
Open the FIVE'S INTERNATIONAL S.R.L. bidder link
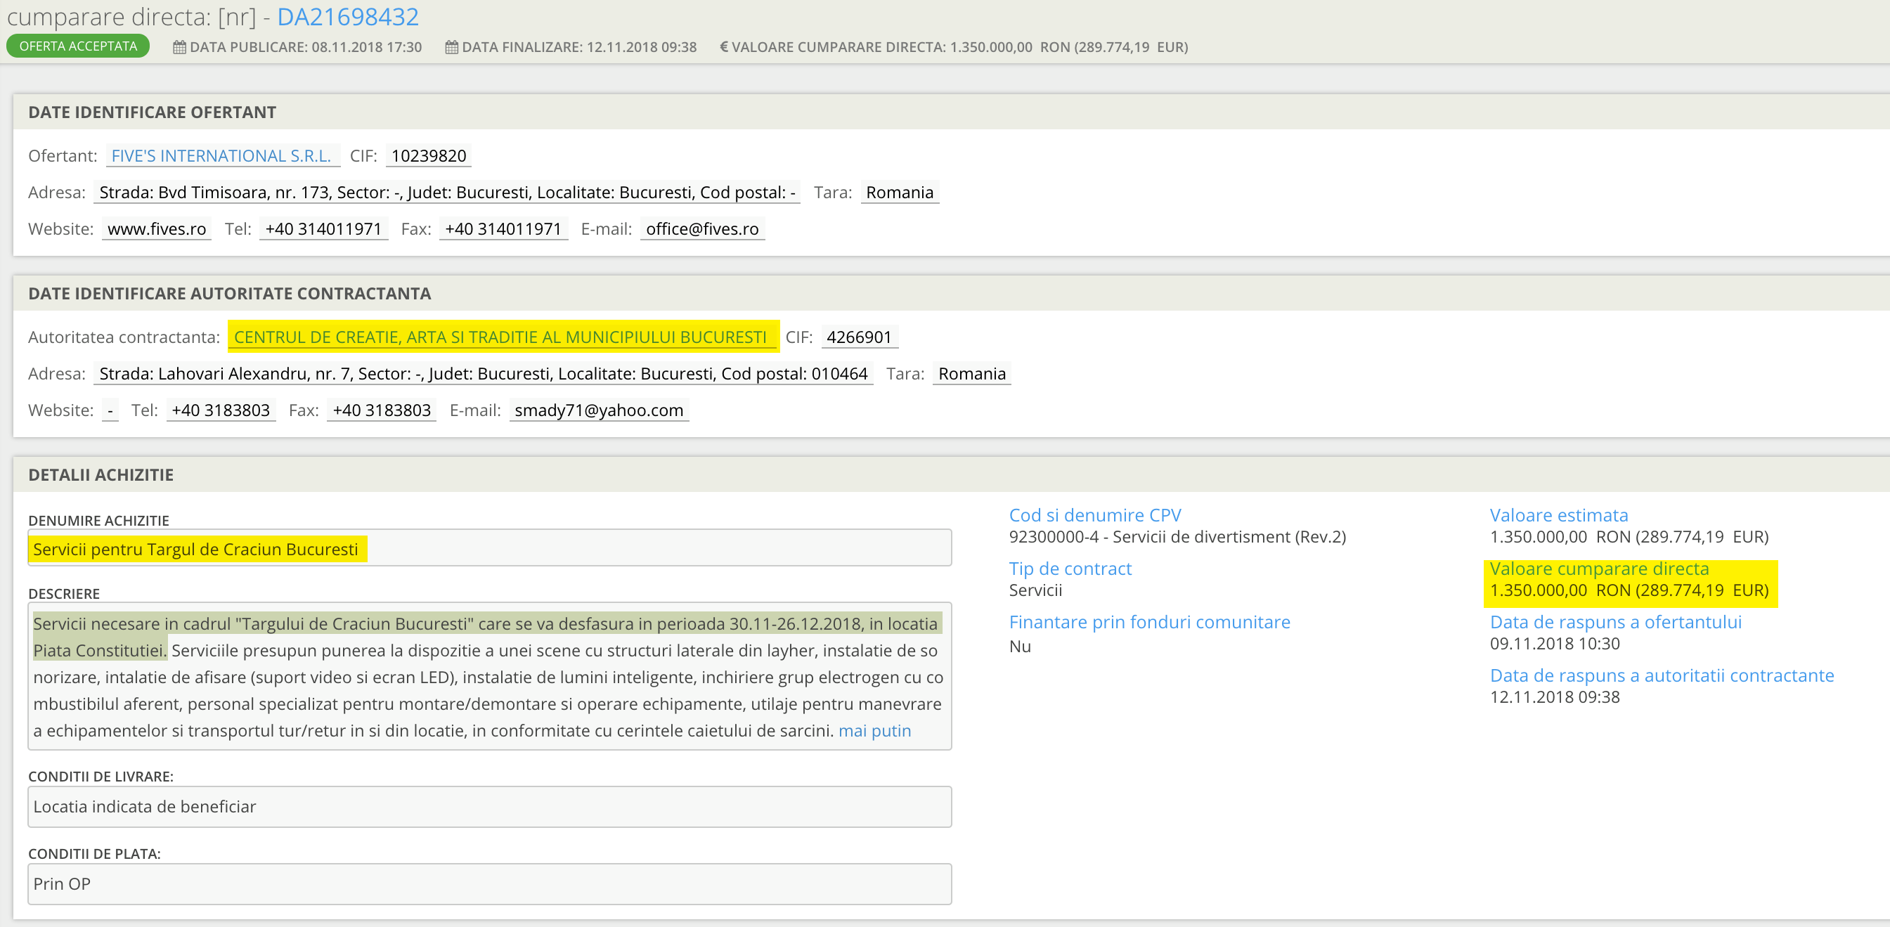[221, 155]
